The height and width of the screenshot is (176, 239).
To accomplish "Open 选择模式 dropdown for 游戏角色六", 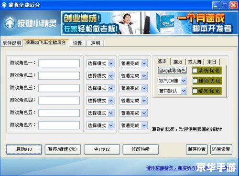I will [x=100, y=125].
